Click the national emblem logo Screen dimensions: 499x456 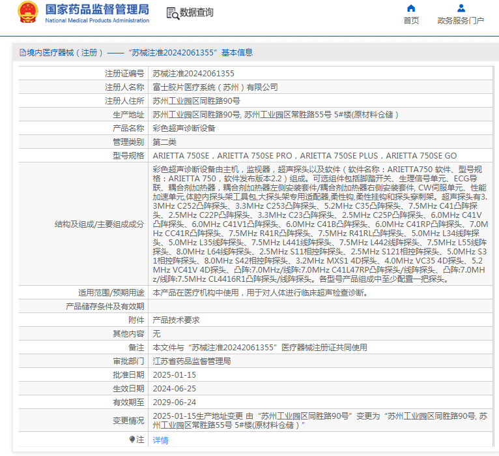(28, 12)
